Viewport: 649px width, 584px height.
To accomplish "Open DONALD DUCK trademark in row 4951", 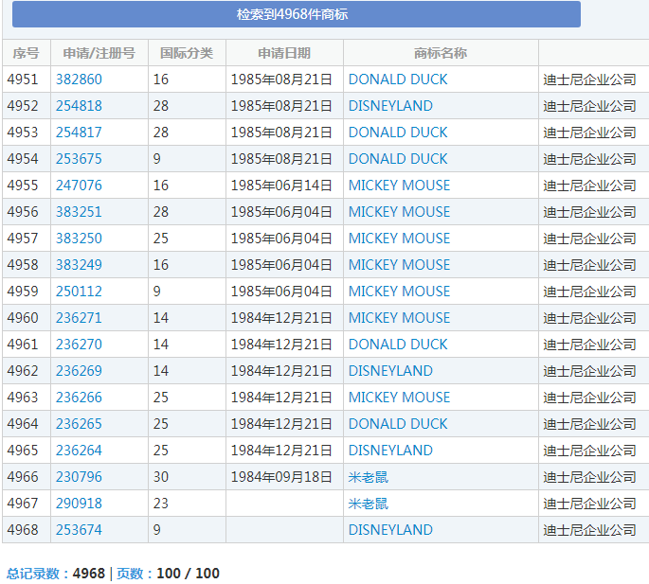I will point(398,80).
